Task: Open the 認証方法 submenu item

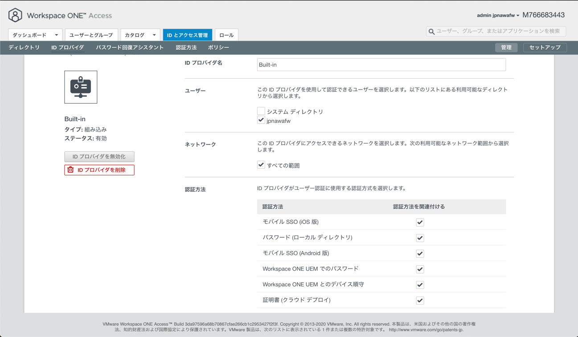Action: click(x=186, y=47)
